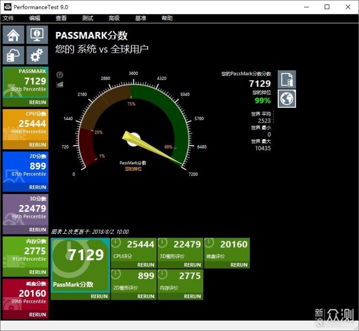Click RERUN under 磁盘评价 tile

click(x=239, y=265)
